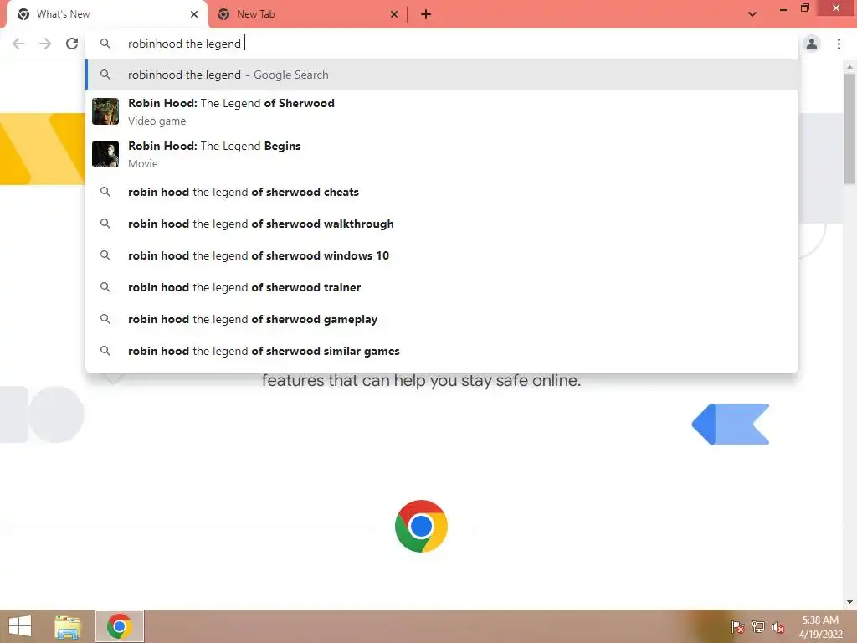Select 'legend of sherwood similar games' suggestion
Image resolution: width=857 pixels, height=643 pixels.
click(x=442, y=351)
